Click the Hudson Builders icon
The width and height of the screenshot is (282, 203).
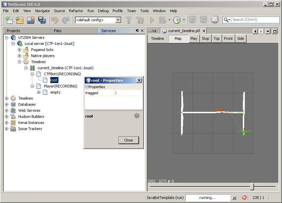tap(13, 117)
